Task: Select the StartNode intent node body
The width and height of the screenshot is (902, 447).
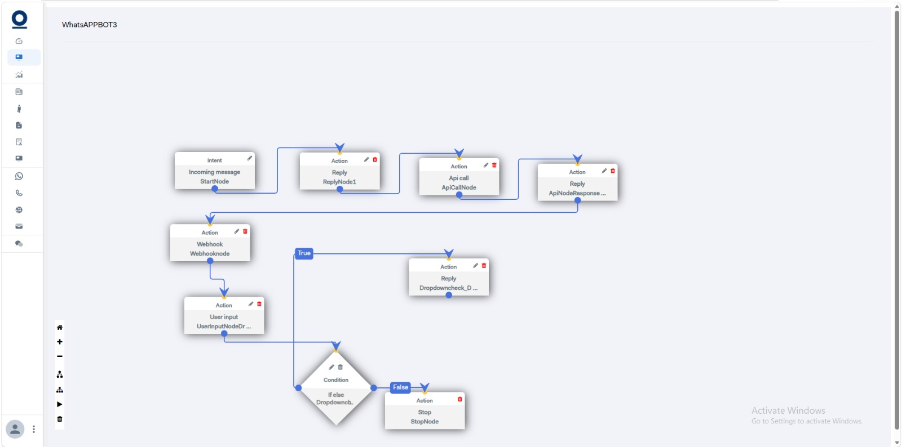Action: pyautogui.click(x=215, y=177)
